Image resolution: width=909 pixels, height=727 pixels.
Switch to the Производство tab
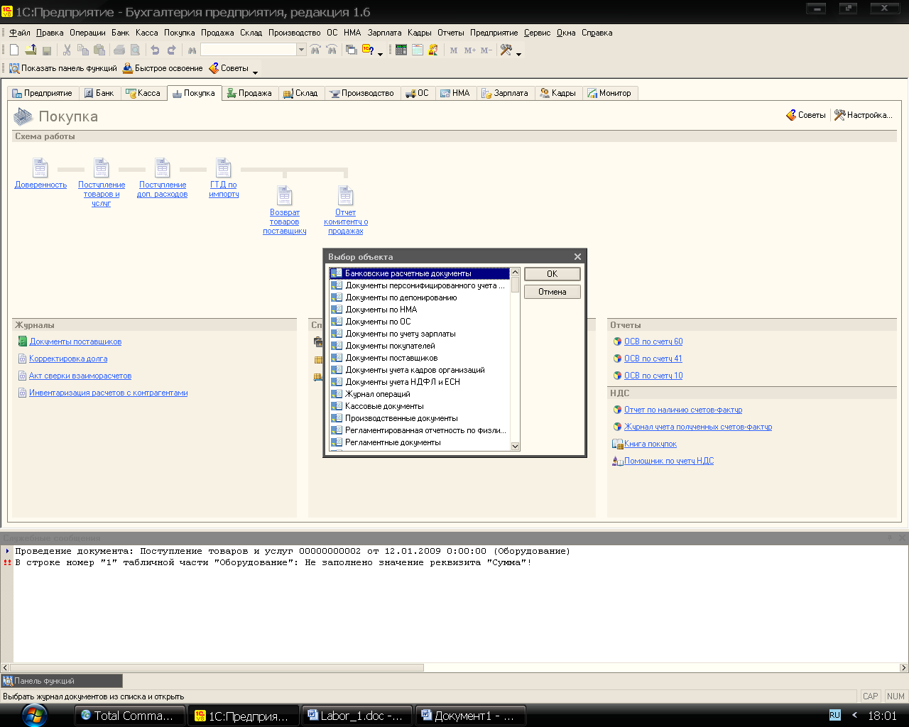[361, 93]
